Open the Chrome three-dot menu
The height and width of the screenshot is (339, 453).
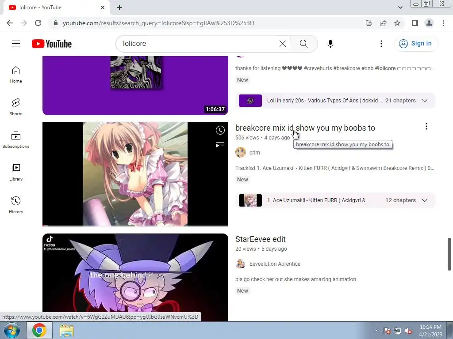click(443, 23)
